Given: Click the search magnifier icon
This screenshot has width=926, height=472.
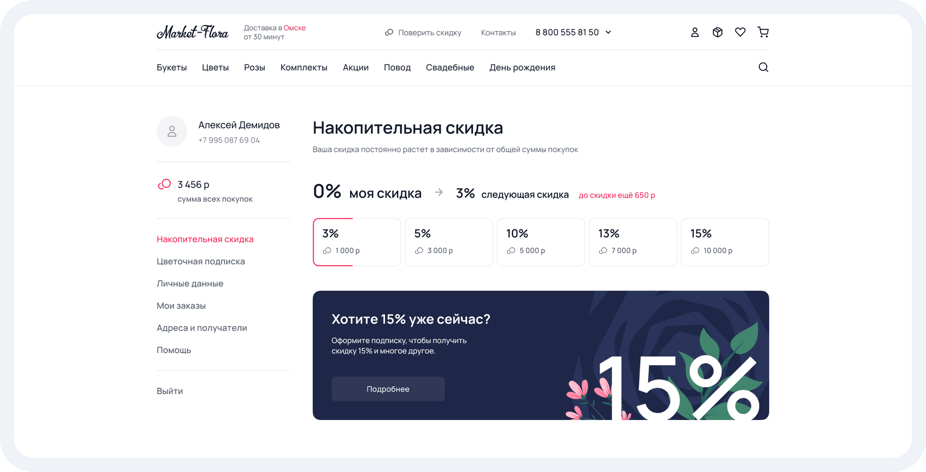Looking at the screenshot, I should click(763, 67).
